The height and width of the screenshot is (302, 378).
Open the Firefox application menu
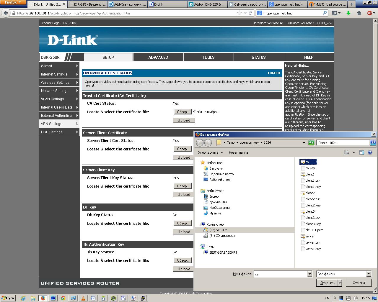coord(13,2)
